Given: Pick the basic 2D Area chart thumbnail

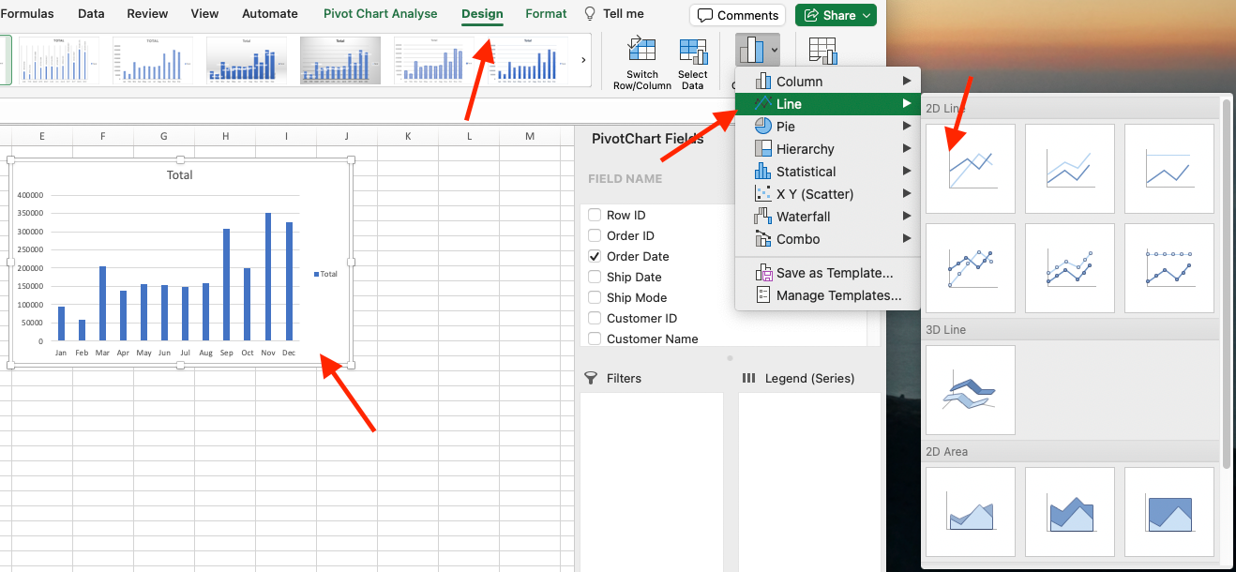Looking at the screenshot, I should 971,512.
